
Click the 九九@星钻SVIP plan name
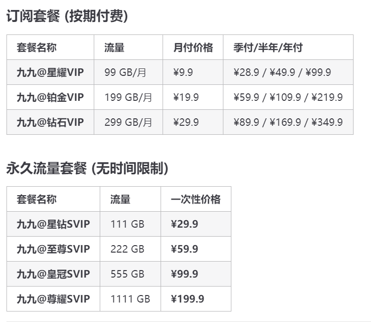tap(53, 224)
